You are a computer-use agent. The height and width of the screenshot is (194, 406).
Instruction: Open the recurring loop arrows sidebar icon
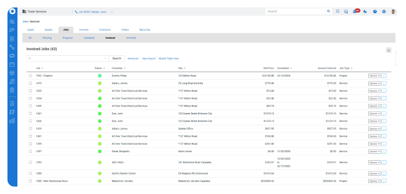click(12, 56)
